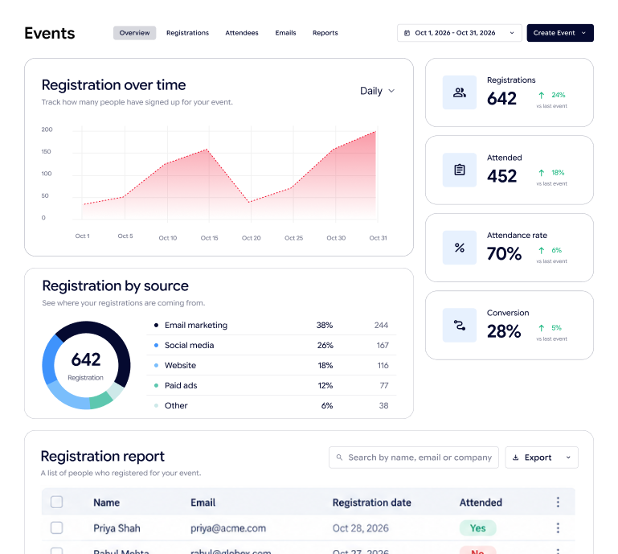This screenshot has height=554, width=618.
Task: Click the priya@acme.com email cell
Action: 228,528
